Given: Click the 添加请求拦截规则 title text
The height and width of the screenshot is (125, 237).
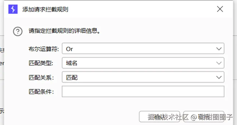Looking at the screenshot, I should coord(45,9).
